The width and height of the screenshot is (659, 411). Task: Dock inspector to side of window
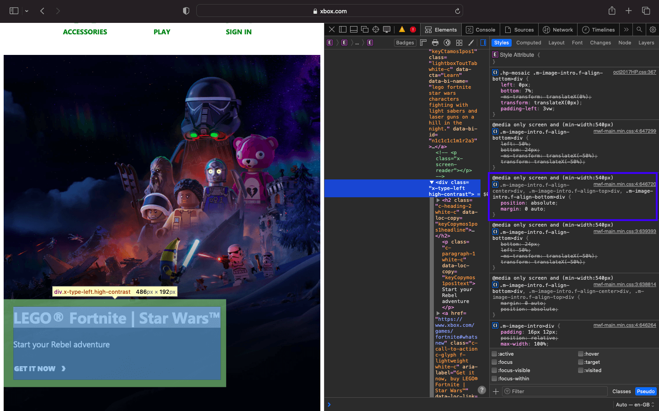343,29
